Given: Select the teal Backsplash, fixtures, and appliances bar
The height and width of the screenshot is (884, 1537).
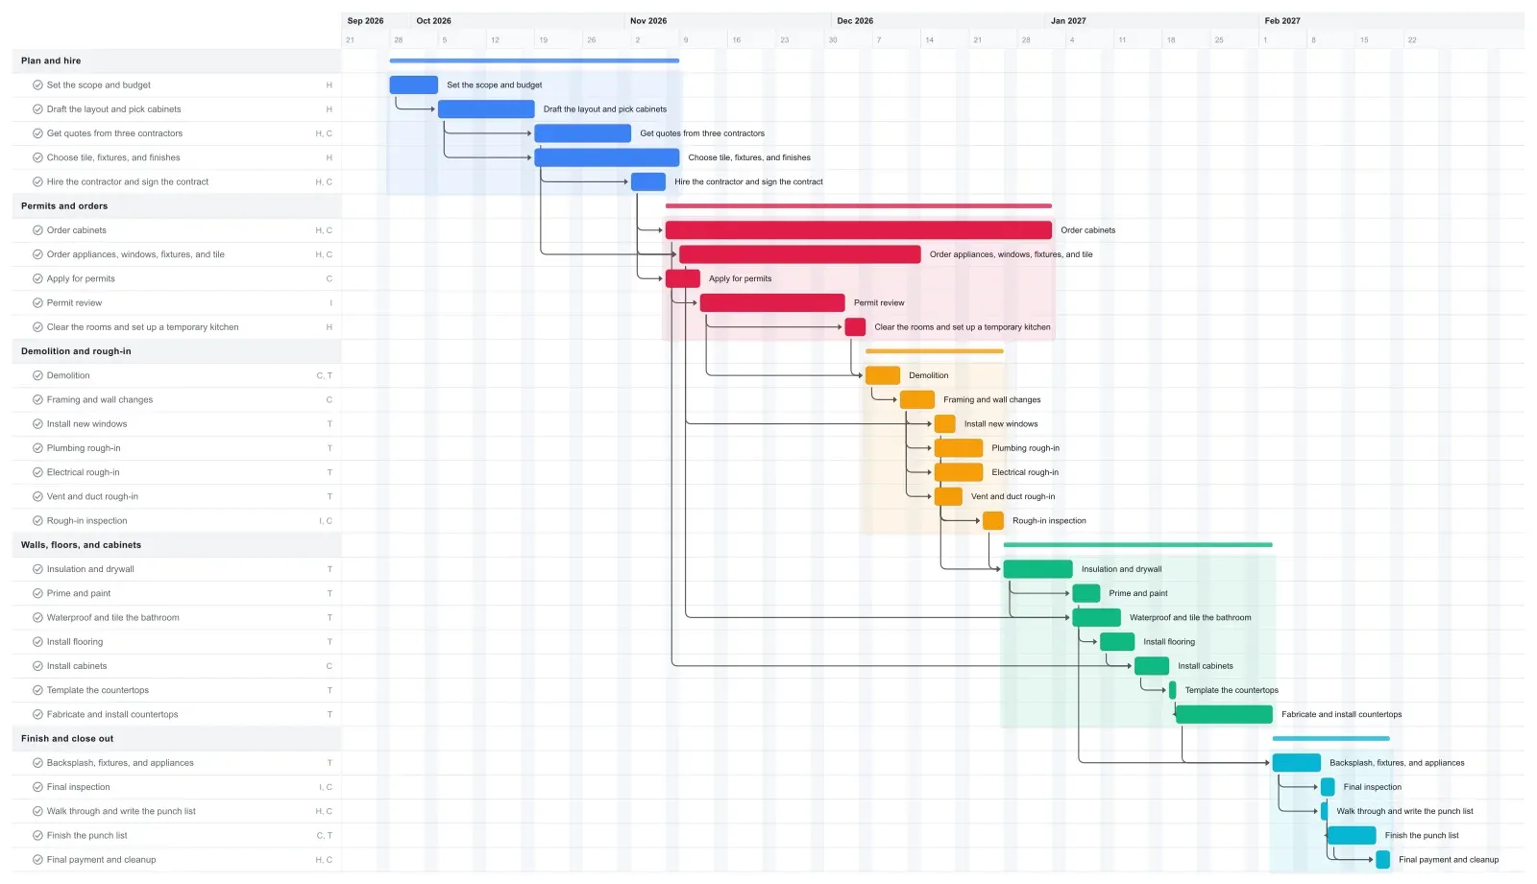Looking at the screenshot, I should 1297,763.
